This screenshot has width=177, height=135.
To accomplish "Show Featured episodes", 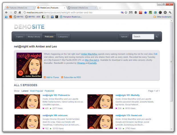I will pyautogui.click(x=49, y=91).
